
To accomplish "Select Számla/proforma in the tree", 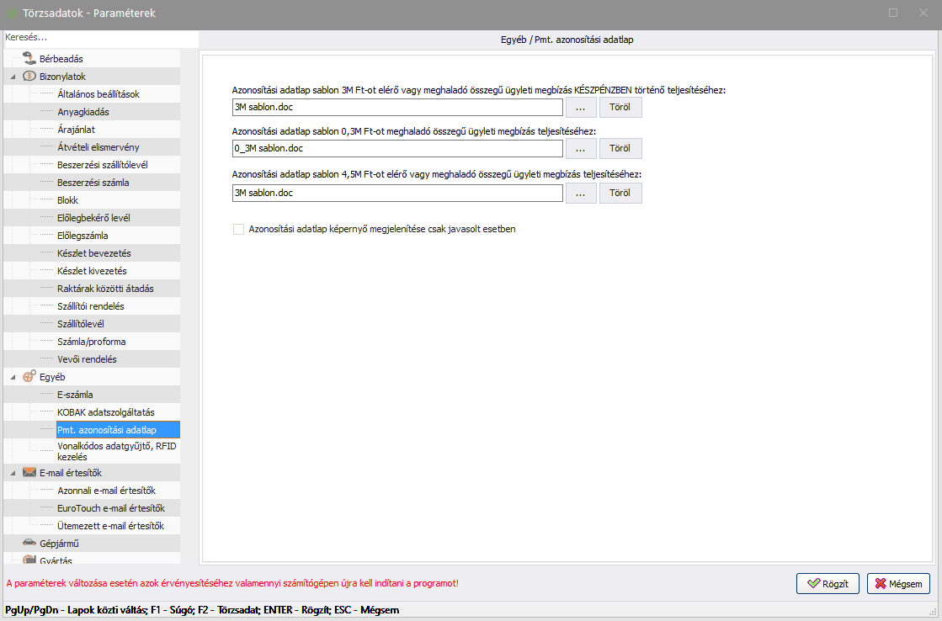I will point(91,342).
